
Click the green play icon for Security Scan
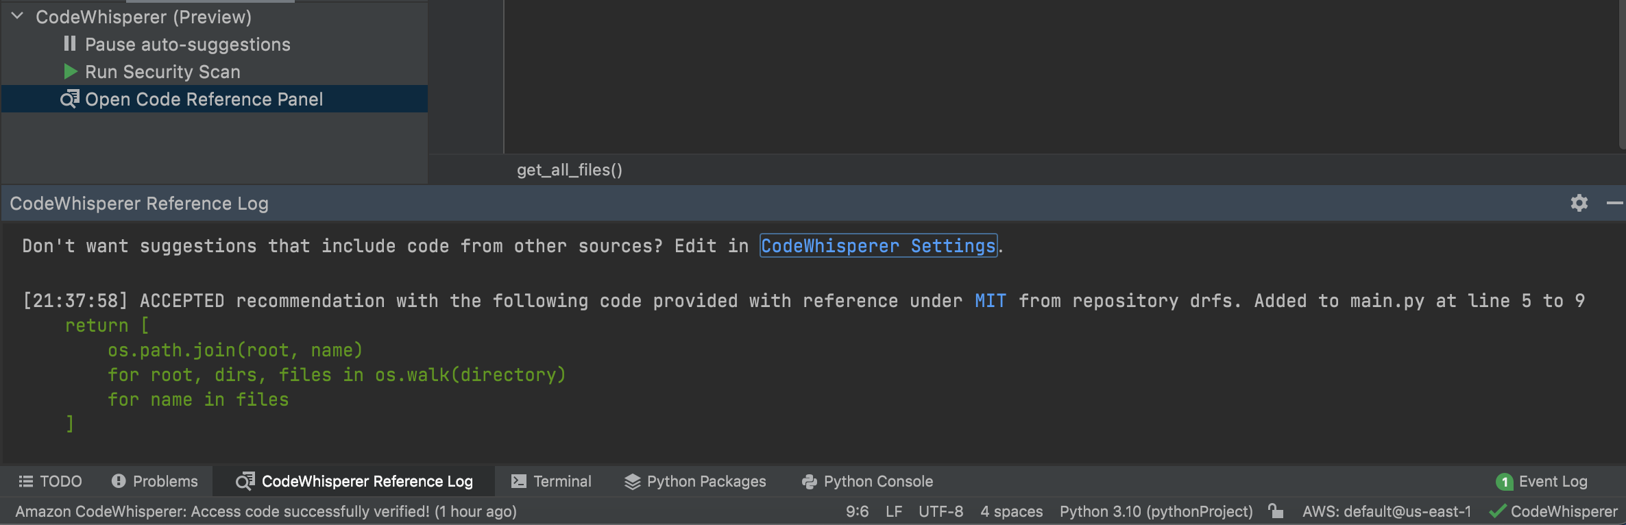point(70,71)
